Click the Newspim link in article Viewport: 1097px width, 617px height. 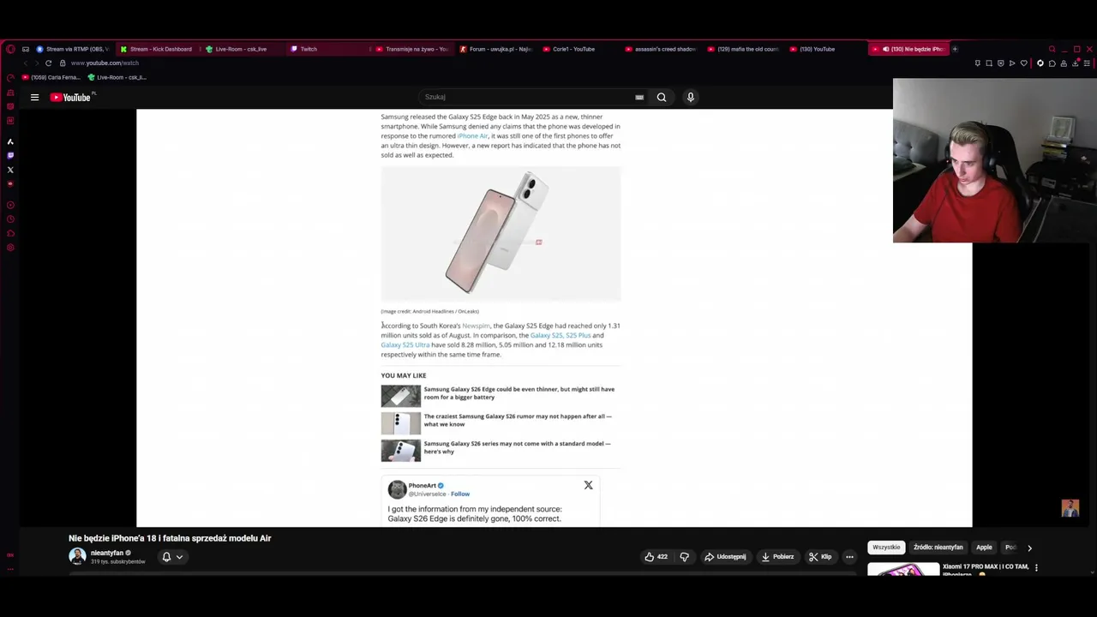(x=476, y=326)
